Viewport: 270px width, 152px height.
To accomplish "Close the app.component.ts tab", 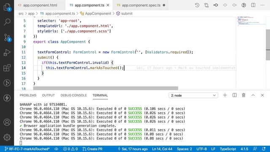I will pos(108,5).
